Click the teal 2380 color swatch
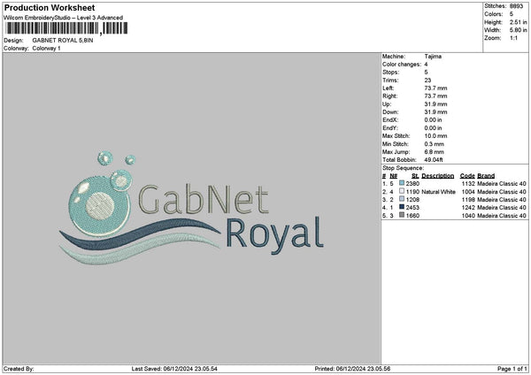Screen dimensions: 531x375 [x=402, y=183]
